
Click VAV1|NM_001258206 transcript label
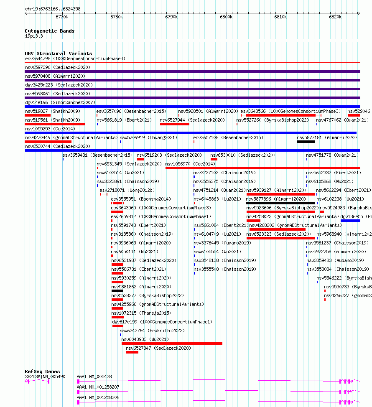(x=98, y=398)
